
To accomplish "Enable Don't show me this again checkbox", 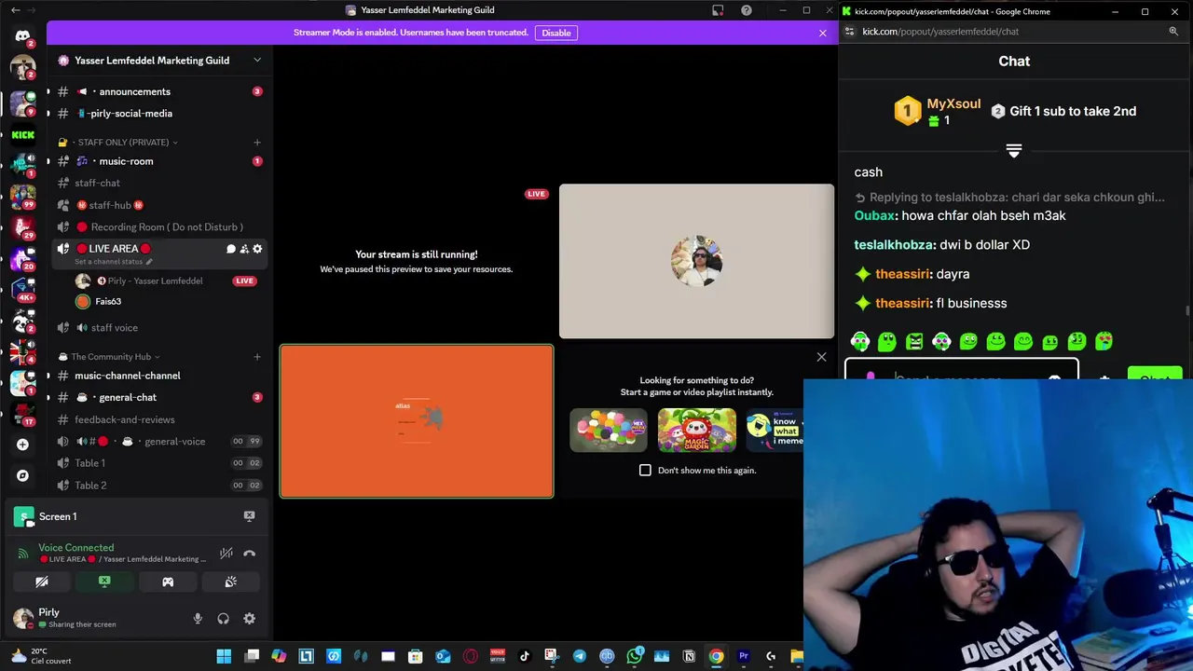I will tap(645, 470).
